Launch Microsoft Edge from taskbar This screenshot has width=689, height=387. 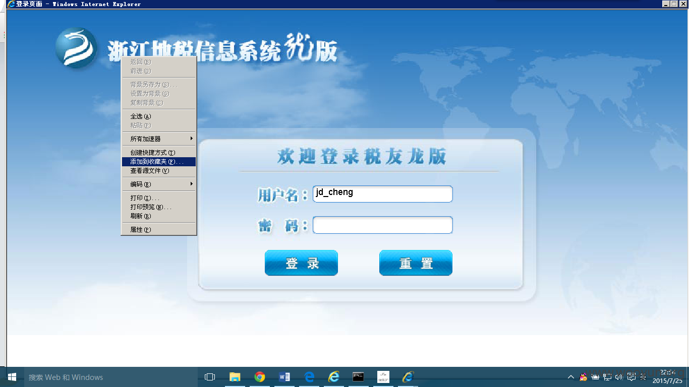(x=309, y=377)
